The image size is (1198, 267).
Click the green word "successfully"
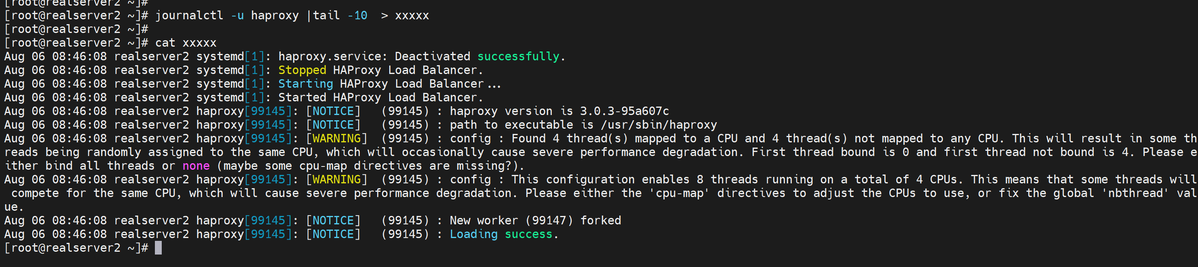pyautogui.click(x=518, y=57)
